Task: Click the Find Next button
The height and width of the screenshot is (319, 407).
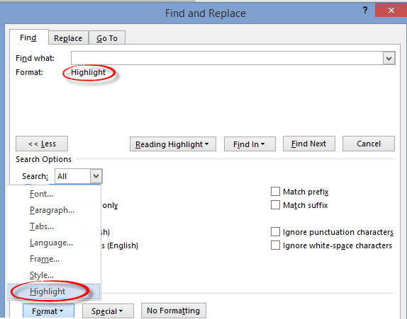Action: click(309, 144)
